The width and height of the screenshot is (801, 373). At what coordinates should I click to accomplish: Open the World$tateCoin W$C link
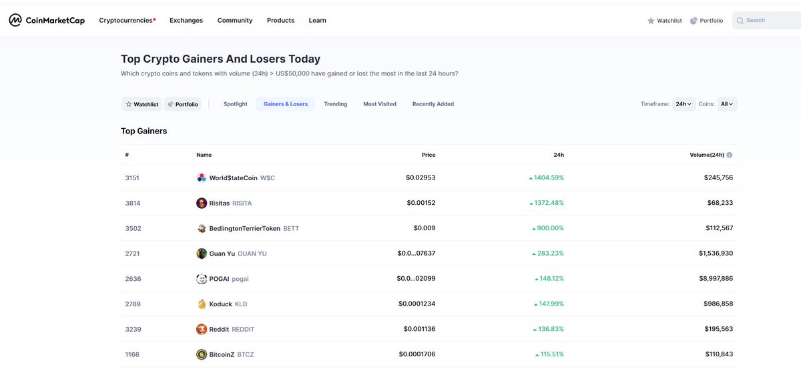coord(236,178)
